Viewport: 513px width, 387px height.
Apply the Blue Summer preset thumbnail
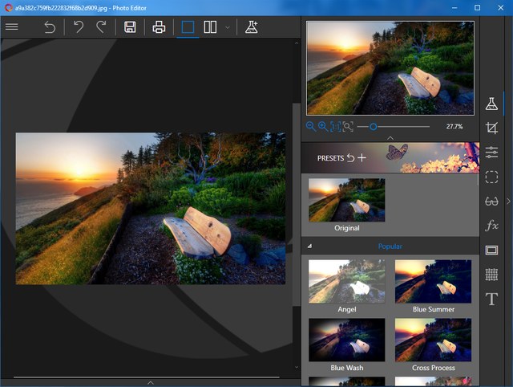pyautogui.click(x=434, y=281)
